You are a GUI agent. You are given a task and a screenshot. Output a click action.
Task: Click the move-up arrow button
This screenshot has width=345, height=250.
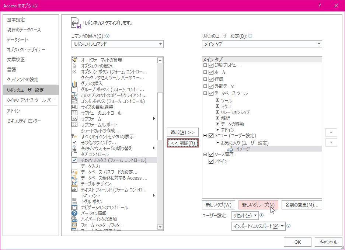coord(331,132)
